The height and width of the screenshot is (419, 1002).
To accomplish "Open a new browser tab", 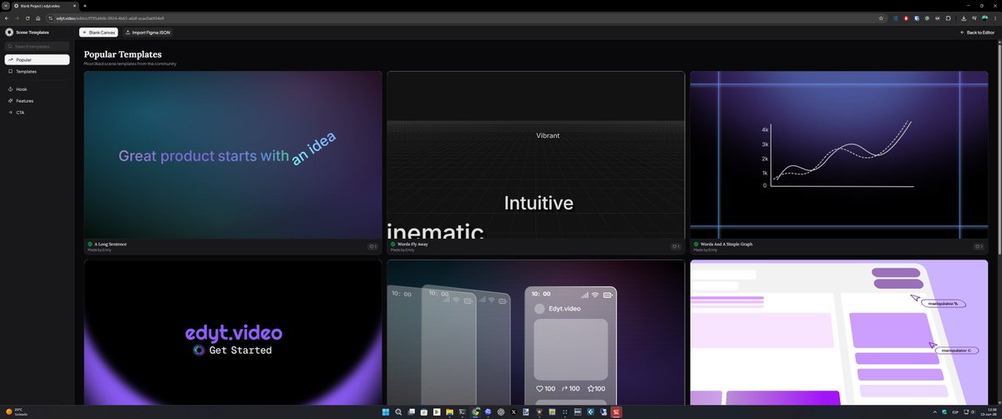I will point(84,5).
